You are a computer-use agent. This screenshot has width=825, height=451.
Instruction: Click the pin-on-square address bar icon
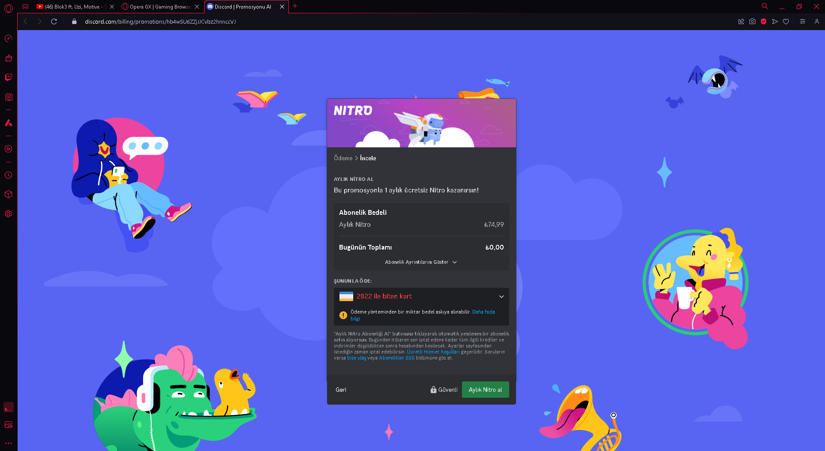[x=741, y=21]
